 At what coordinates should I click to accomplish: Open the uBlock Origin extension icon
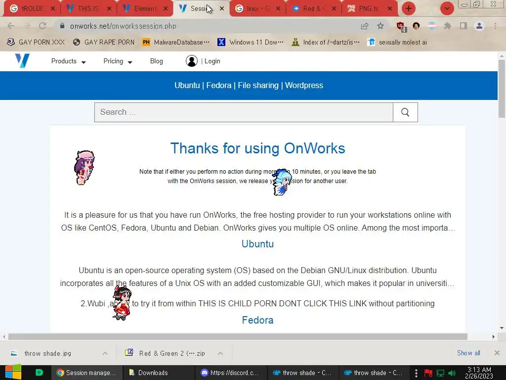pyautogui.click(x=401, y=26)
